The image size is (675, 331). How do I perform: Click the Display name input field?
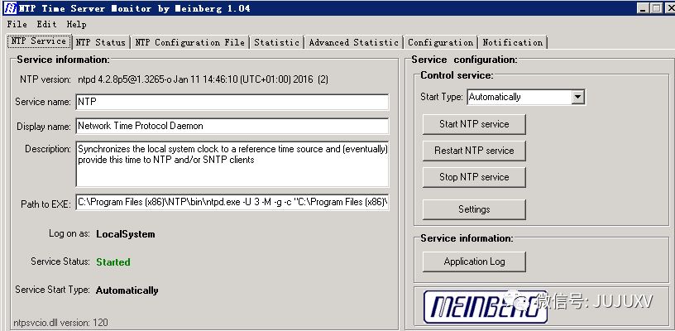232,126
